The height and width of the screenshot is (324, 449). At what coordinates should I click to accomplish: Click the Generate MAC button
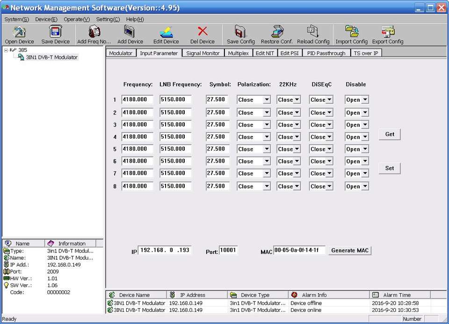point(350,251)
